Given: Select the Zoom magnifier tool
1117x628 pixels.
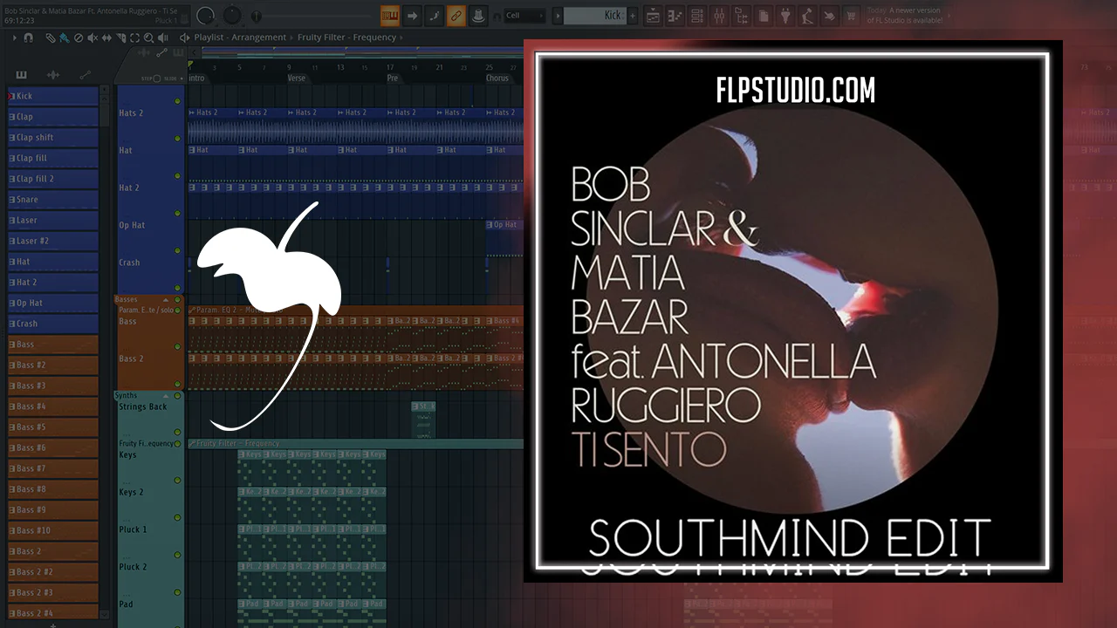Looking at the screenshot, I should [x=149, y=38].
